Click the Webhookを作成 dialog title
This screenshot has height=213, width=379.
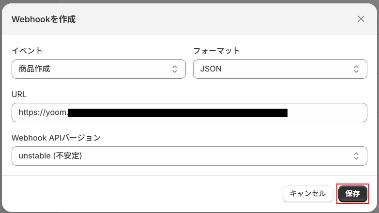(x=44, y=19)
